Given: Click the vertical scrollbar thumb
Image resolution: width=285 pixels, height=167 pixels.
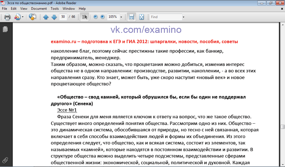Looking at the screenshot, I should click(x=282, y=127).
